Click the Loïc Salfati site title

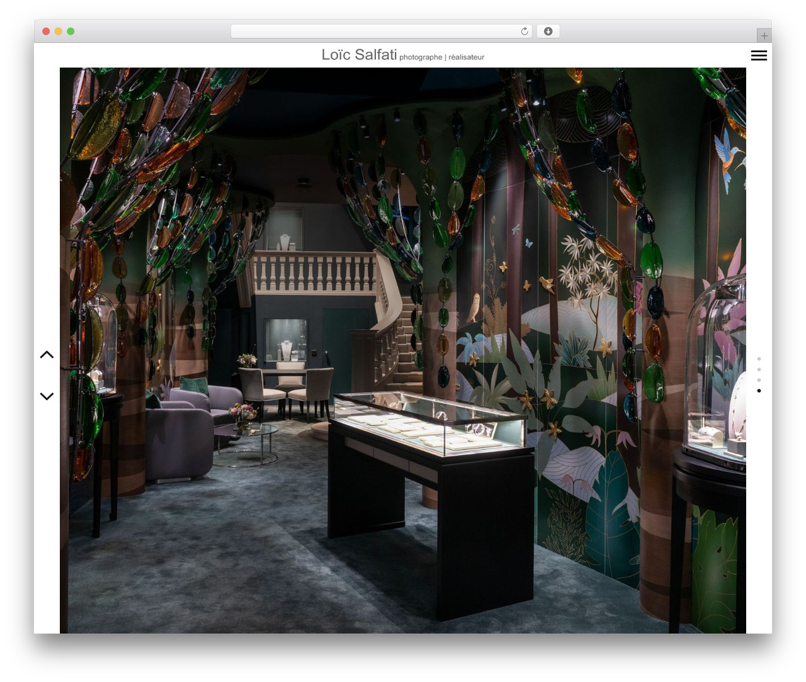point(359,55)
